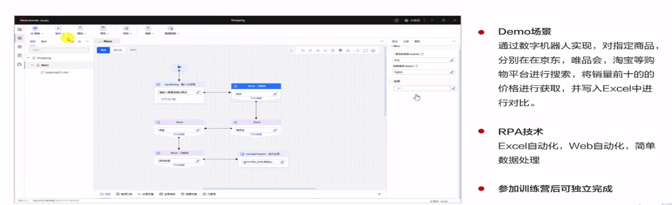Click 双击编辑 link under 保存数据 block
The image size is (672, 205).
179,165
